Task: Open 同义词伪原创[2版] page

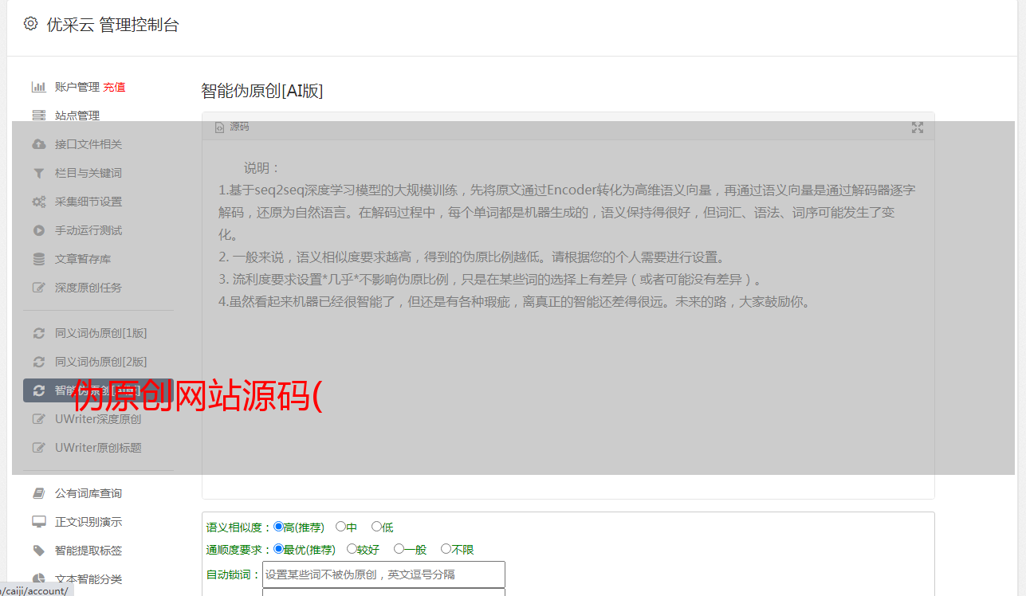Action: 101,362
